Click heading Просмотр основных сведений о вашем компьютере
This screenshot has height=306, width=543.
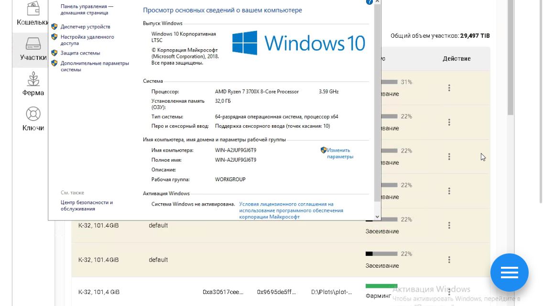pyautogui.click(x=222, y=11)
